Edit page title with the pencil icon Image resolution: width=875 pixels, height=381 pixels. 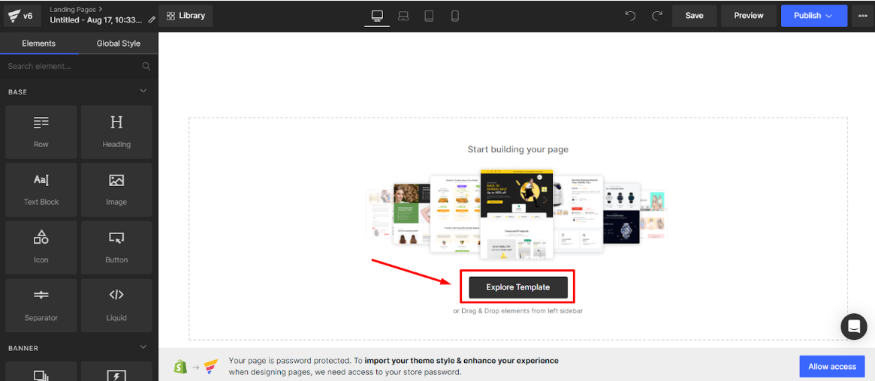click(152, 19)
